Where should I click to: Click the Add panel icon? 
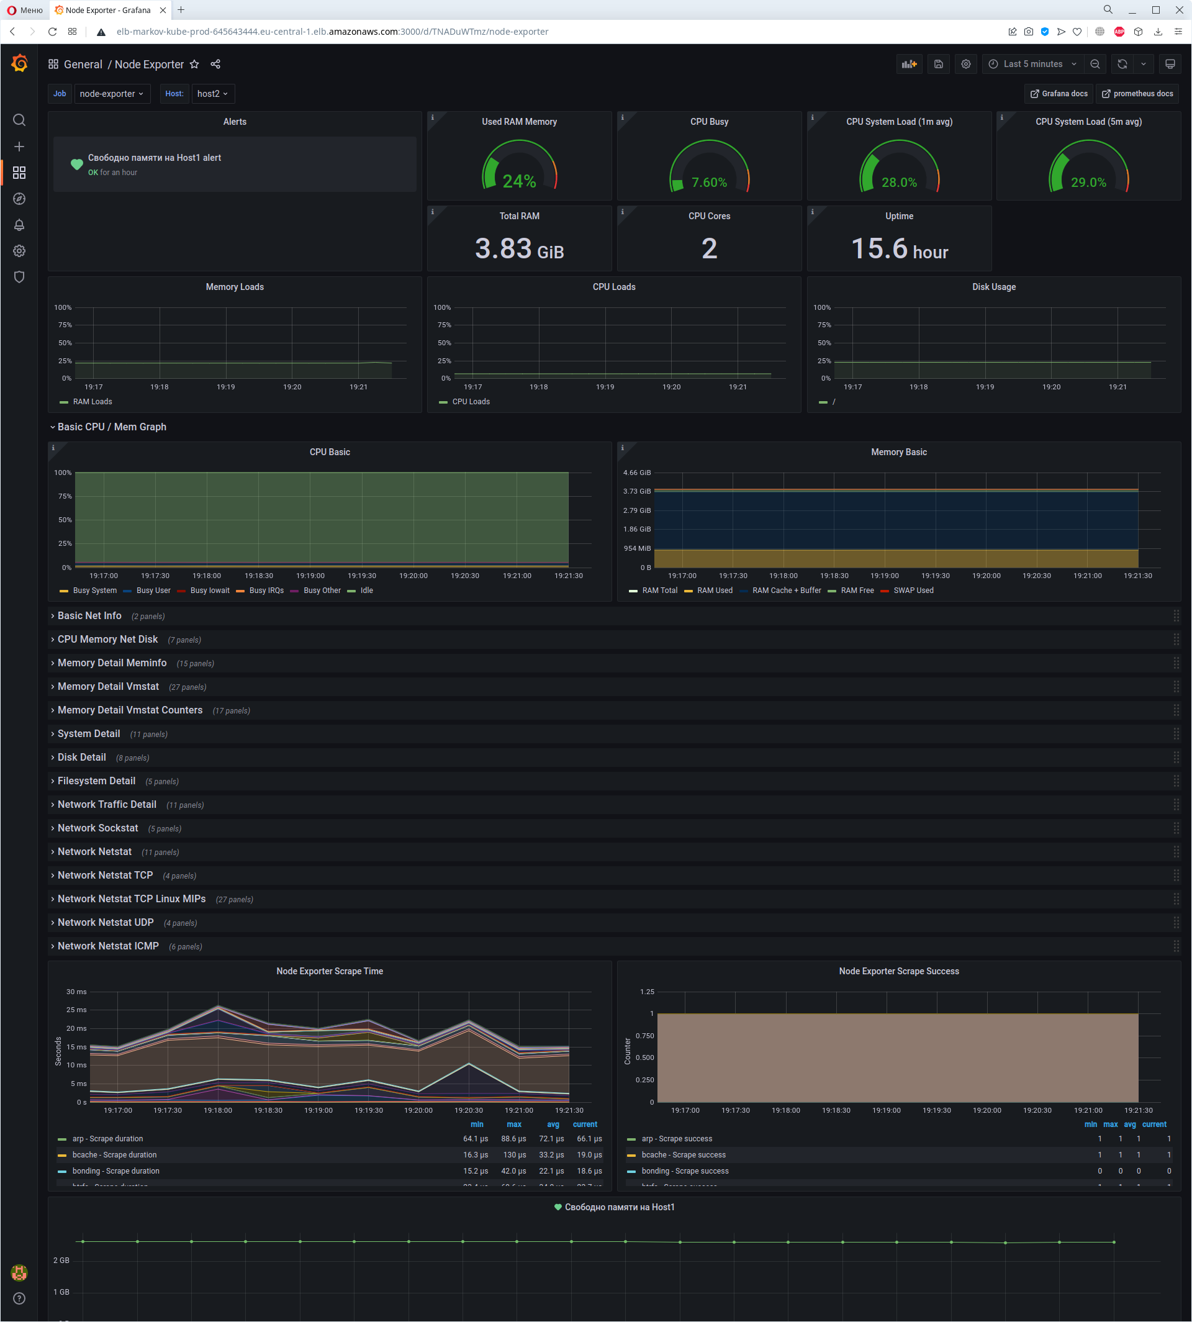909,64
